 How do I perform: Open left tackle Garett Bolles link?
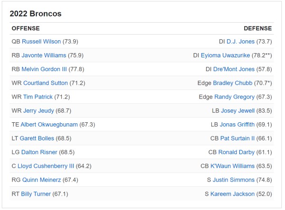(37, 138)
